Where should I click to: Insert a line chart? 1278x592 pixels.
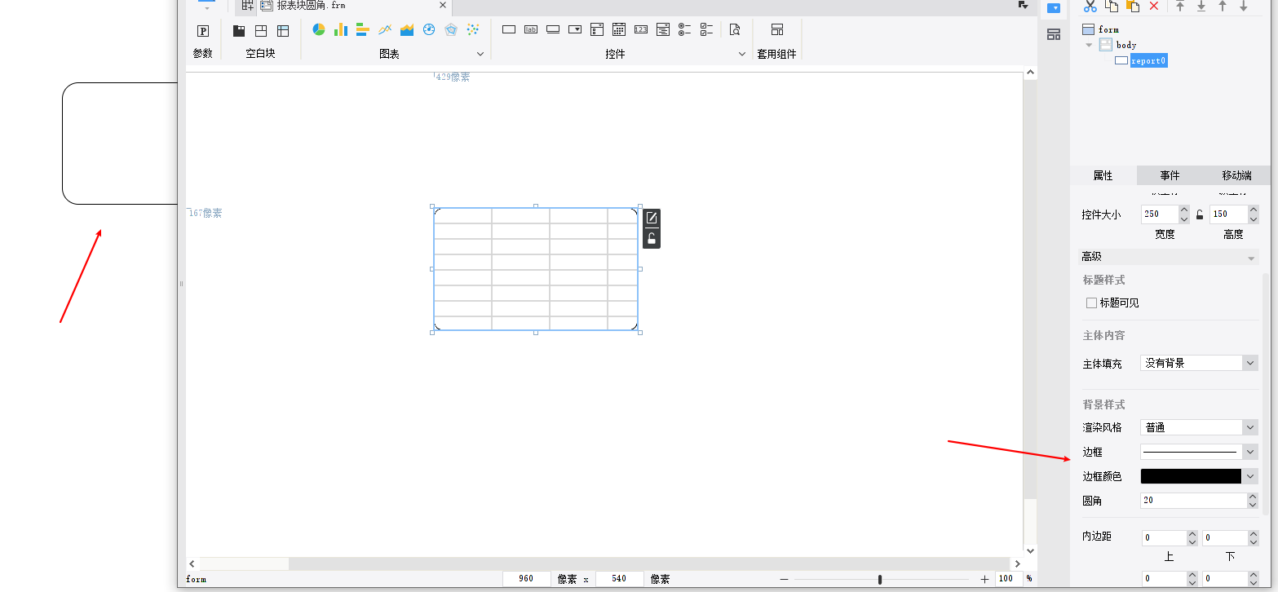pos(385,29)
